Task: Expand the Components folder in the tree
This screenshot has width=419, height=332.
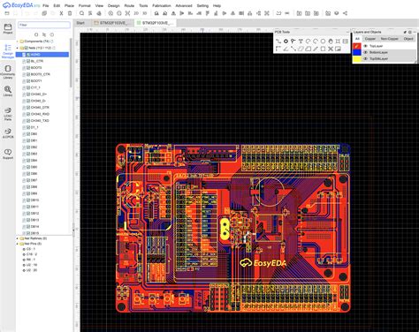Action: (x=18, y=41)
